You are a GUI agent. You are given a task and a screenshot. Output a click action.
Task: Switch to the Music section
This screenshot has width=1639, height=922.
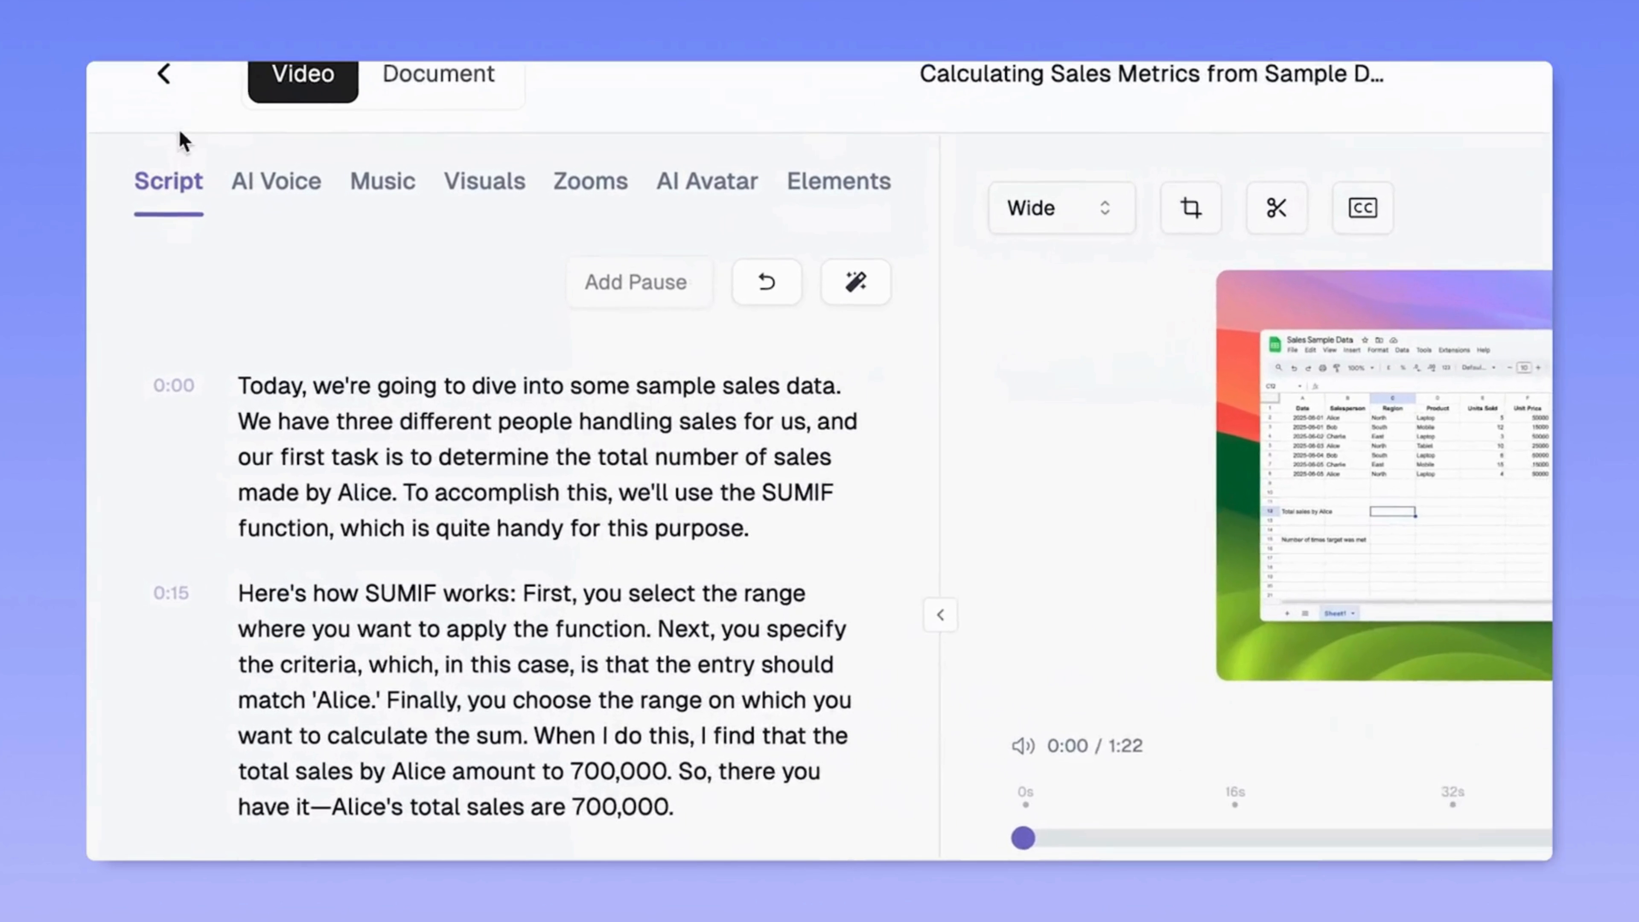382,181
